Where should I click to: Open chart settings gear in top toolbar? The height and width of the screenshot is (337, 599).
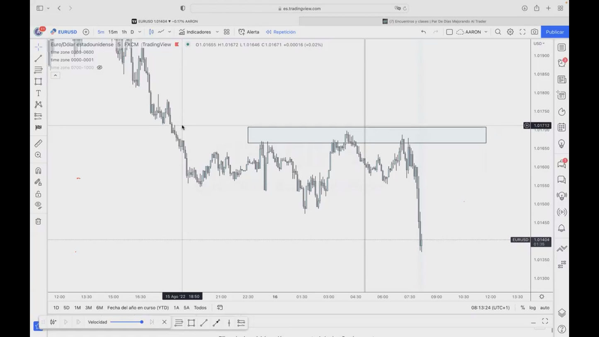[x=510, y=32]
